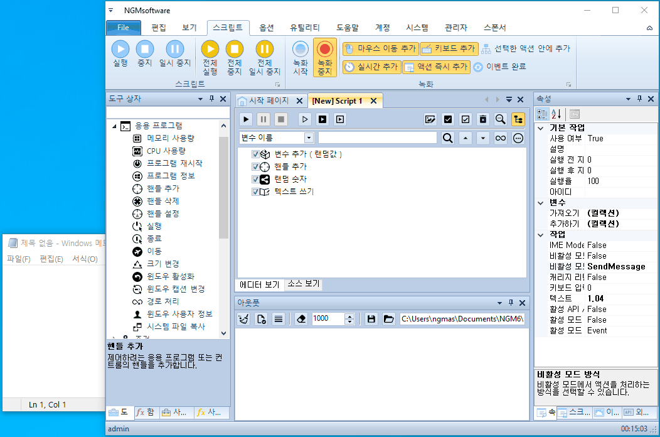Toggle the highlighted tree view icon
Screen dimensions: 660x437
tap(518, 120)
